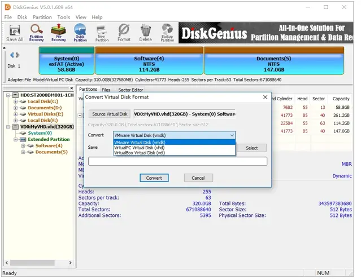Select the HD0:ST2000DM001 disk icon
This screenshot has height=279, width=361.
tap(15, 95)
